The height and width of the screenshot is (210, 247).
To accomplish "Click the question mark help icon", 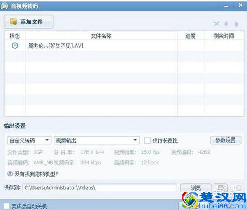I will coord(10,174).
